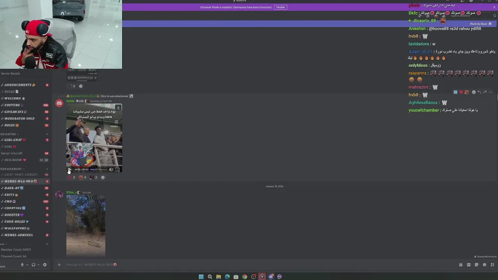Seek on the video progress bar
The height and width of the screenshot is (280, 498).
(98, 170)
